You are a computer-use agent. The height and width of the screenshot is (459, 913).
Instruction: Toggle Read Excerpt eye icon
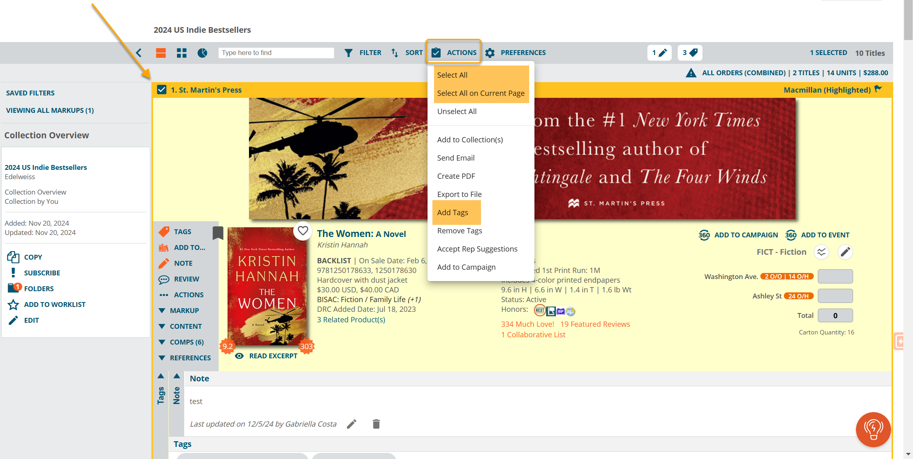tap(239, 356)
